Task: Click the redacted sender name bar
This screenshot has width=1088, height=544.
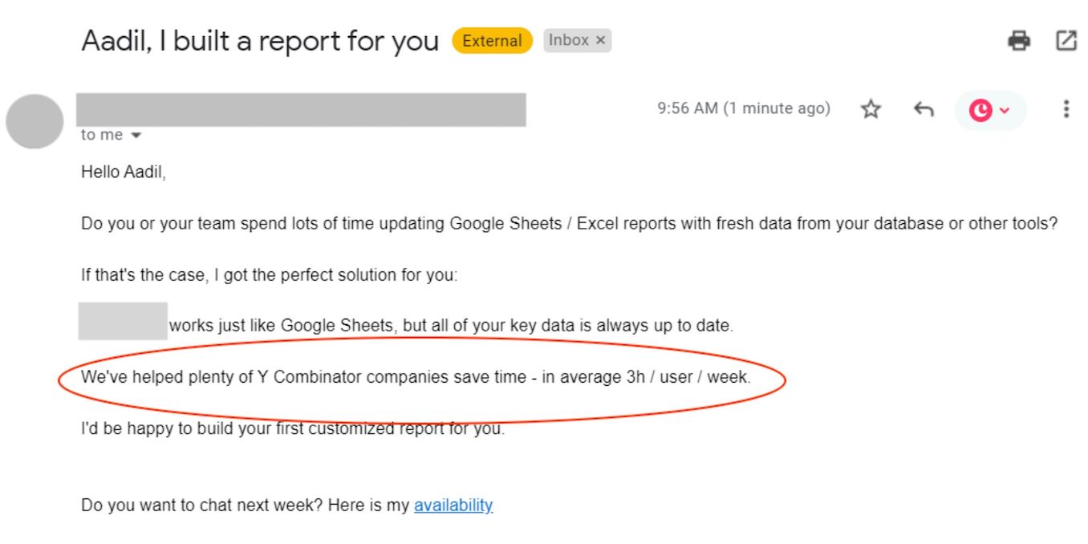Action: coord(301,110)
